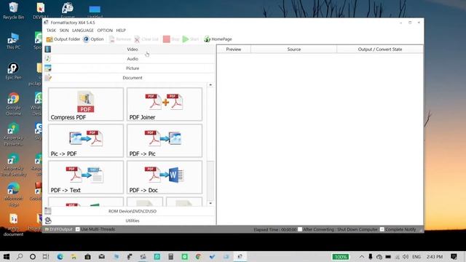
Task: Open the Compress PDF tool
Action: point(86,104)
